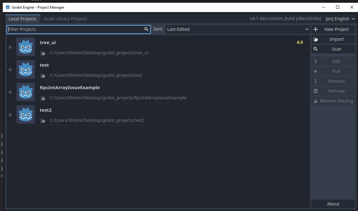Click the magnifier icon in the filter bar
Viewport: 358px width, 211px height.
click(x=146, y=29)
